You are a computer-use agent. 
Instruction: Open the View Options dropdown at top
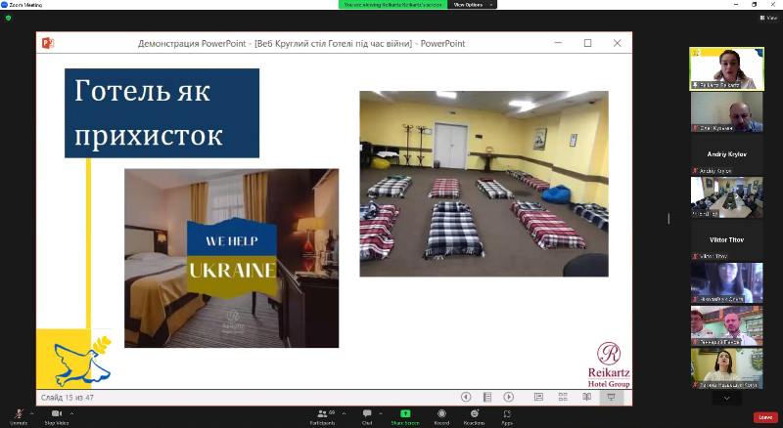point(473,5)
